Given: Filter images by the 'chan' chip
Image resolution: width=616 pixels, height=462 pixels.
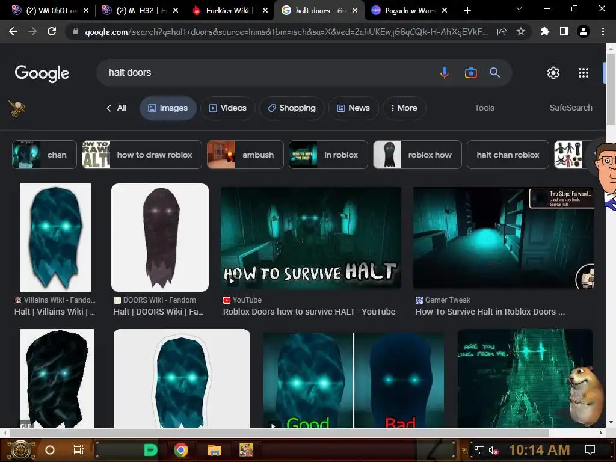Looking at the screenshot, I should click(x=45, y=155).
